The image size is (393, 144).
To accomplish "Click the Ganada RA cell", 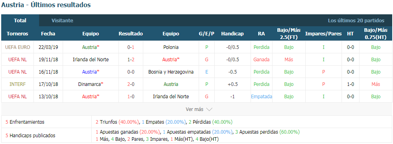I will pyautogui.click(x=261, y=60).
